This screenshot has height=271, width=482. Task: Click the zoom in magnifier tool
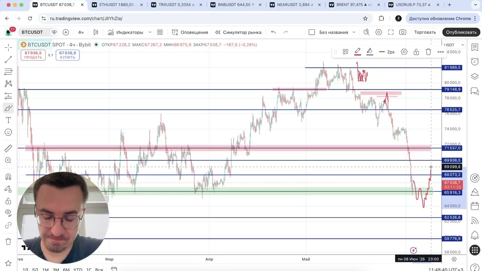8,160
